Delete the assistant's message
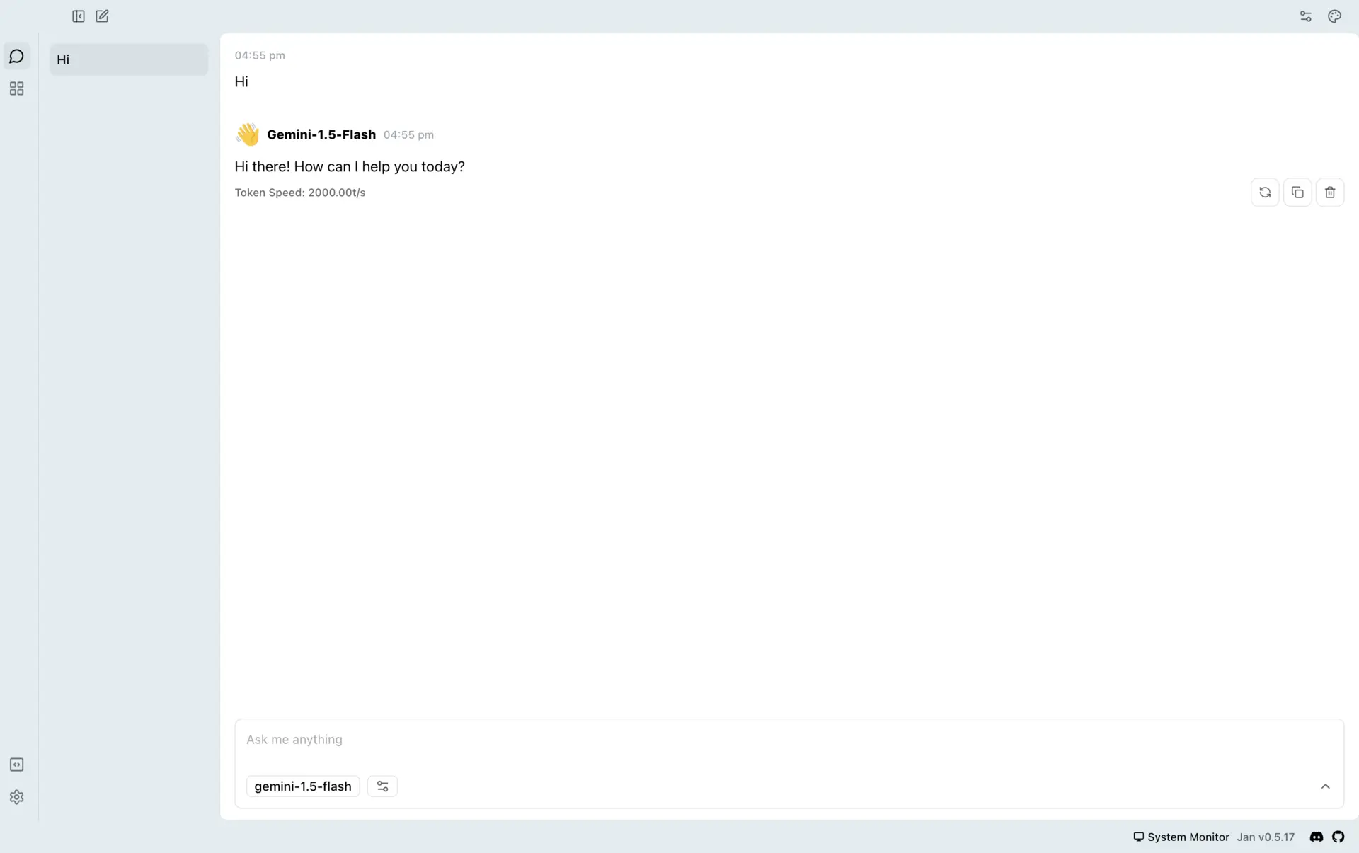1359x853 pixels. tap(1330, 193)
